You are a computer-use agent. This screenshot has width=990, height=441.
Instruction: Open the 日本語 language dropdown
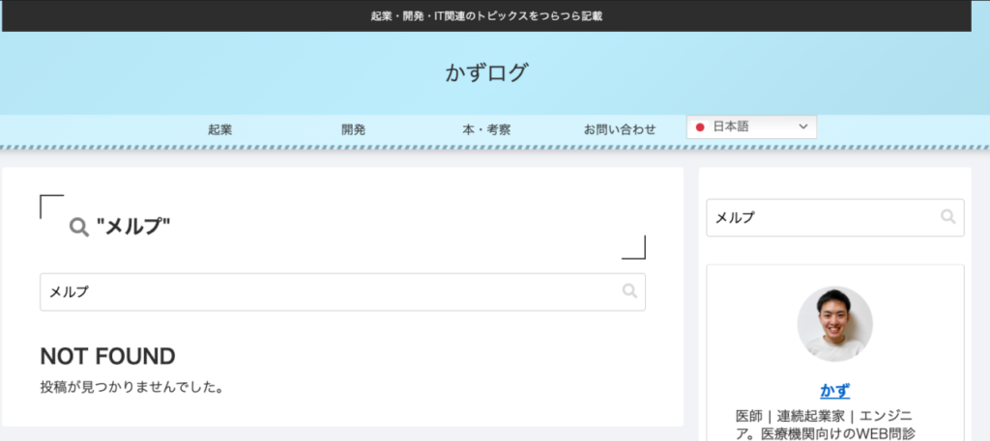click(751, 126)
